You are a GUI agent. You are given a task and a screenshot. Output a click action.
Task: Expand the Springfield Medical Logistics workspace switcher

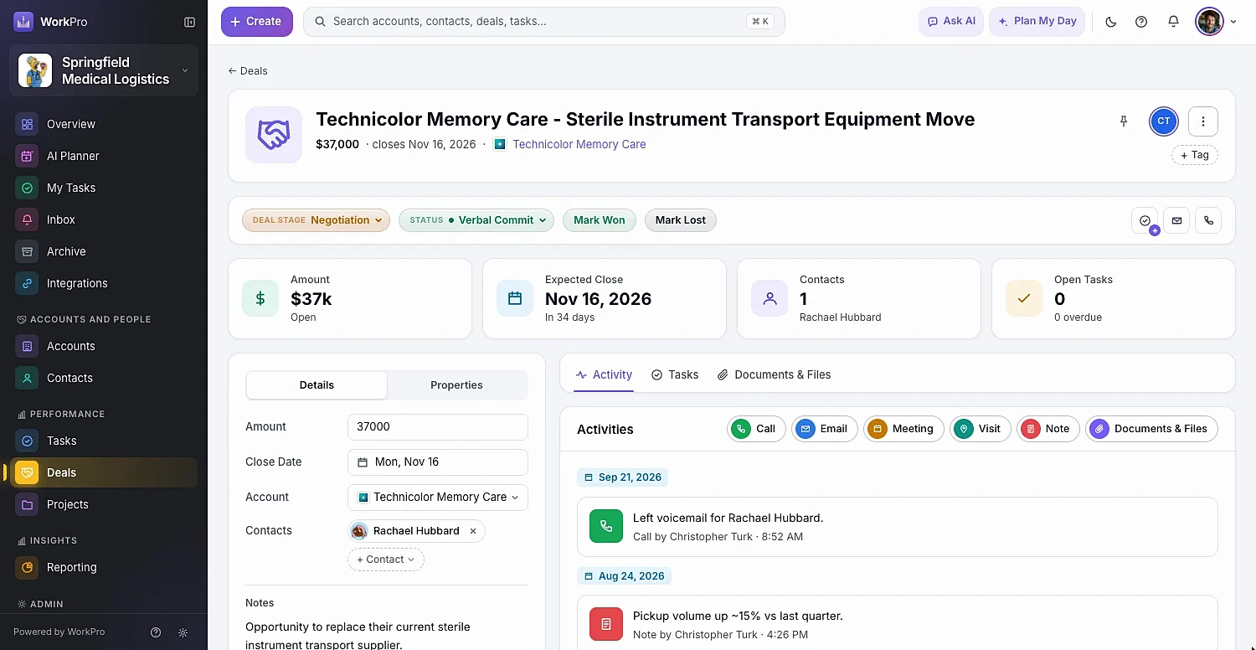pos(104,70)
